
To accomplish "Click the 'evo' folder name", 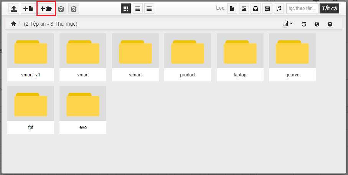I will [83, 127].
